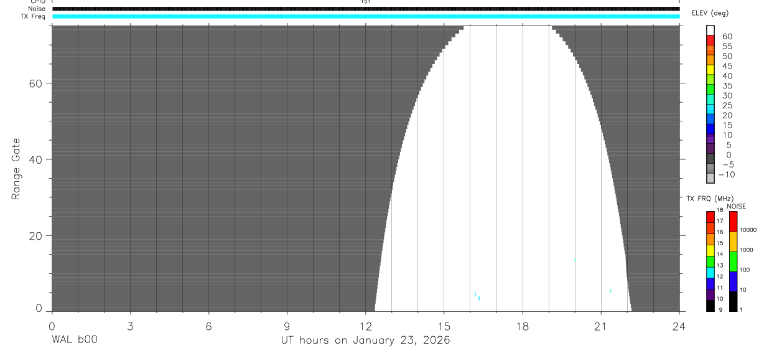Click the 9 label in the TX FRQ legend
Screen dimensions: 764x353
(x=719, y=309)
